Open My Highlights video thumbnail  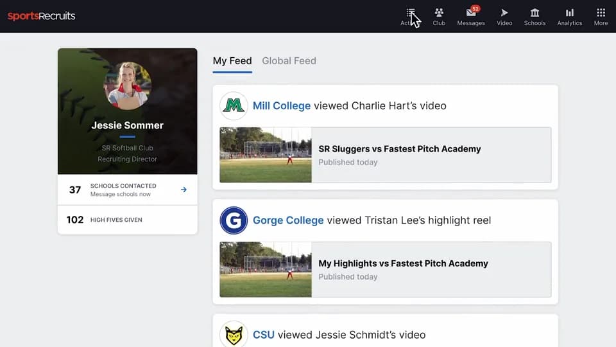point(266,269)
